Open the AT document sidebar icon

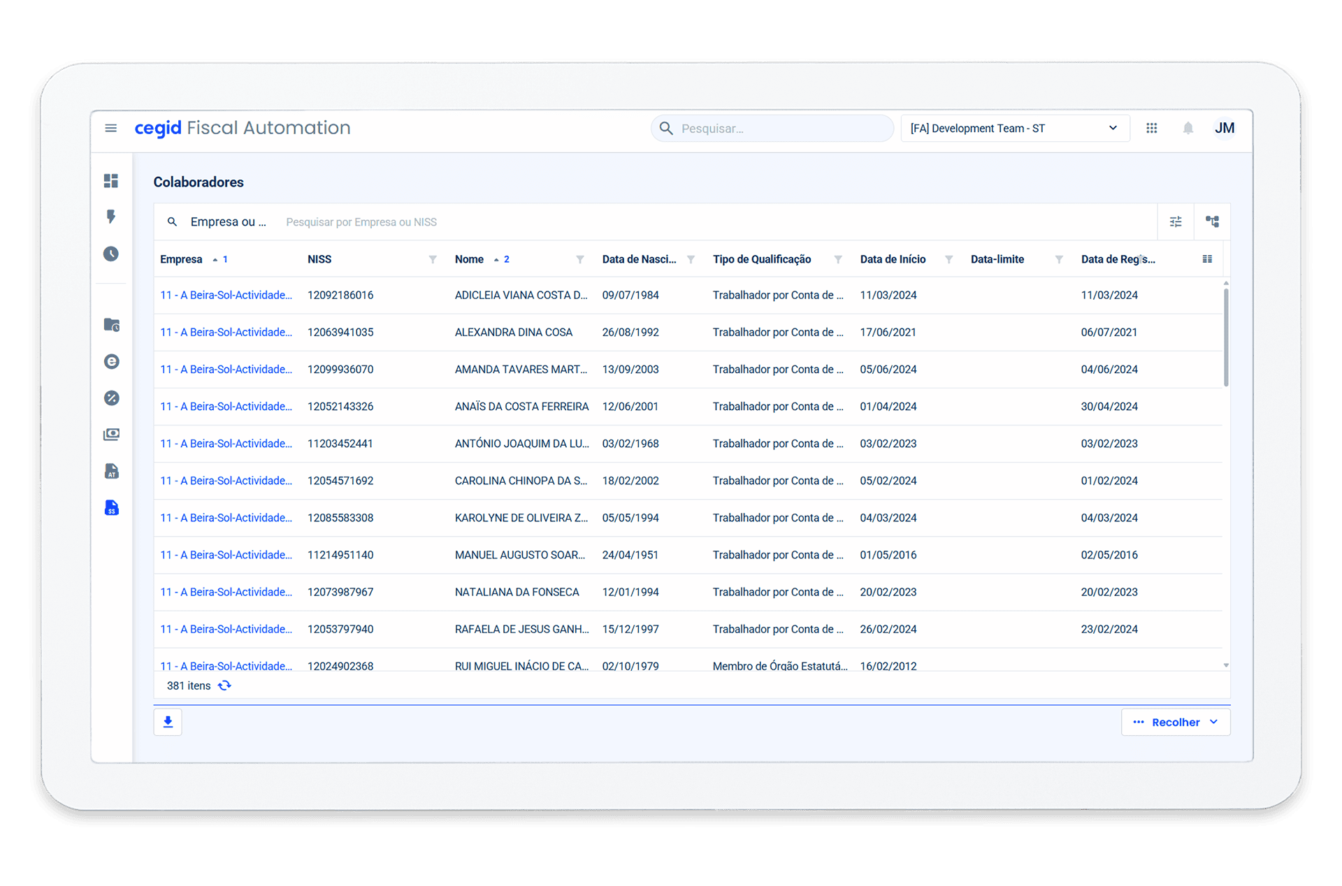[x=111, y=472]
